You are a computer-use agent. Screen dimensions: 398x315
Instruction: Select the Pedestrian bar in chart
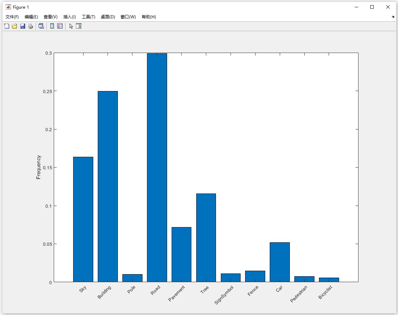click(x=304, y=279)
